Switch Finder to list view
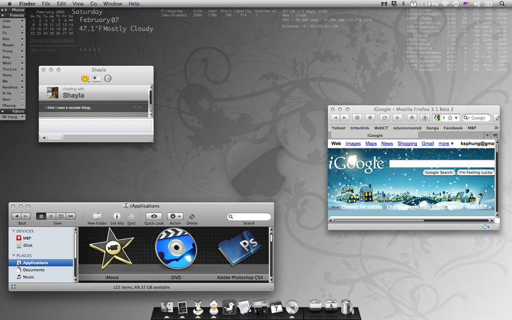This screenshot has width=512, height=320. [51, 216]
